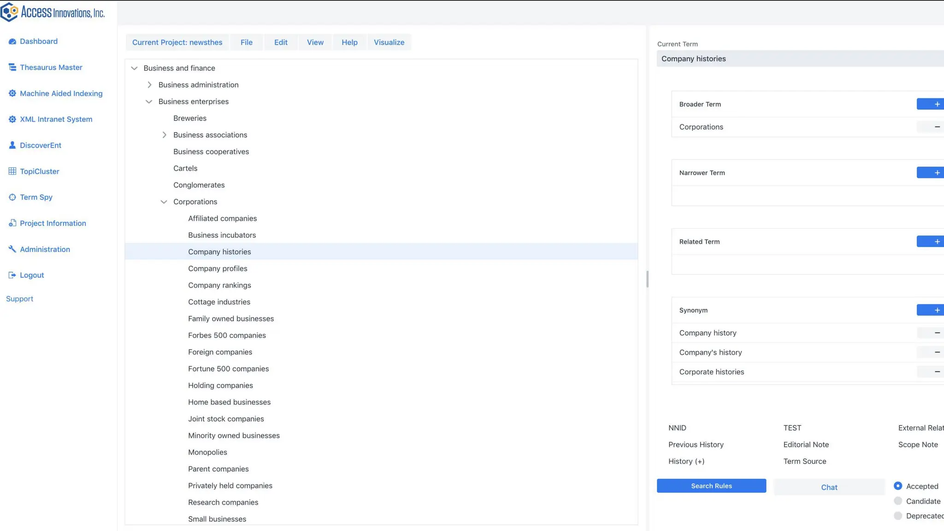
Task: Select the Deprecated status option
Action: [x=897, y=516]
